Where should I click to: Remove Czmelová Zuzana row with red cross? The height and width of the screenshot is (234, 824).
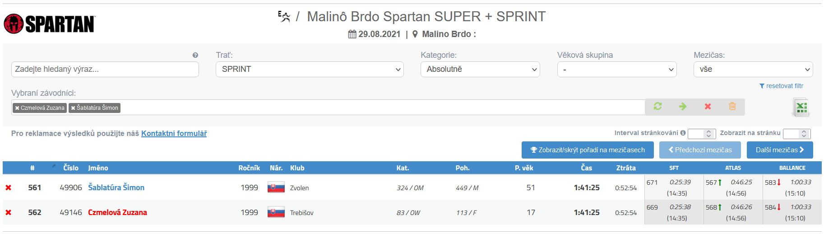[8, 212]
